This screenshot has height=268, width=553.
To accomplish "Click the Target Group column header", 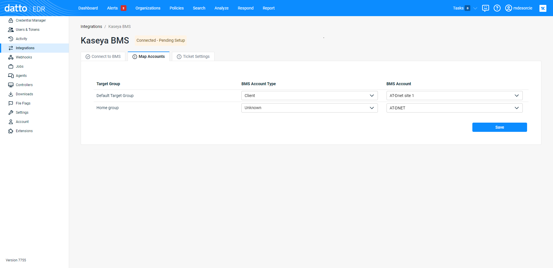I will point(108,84).
